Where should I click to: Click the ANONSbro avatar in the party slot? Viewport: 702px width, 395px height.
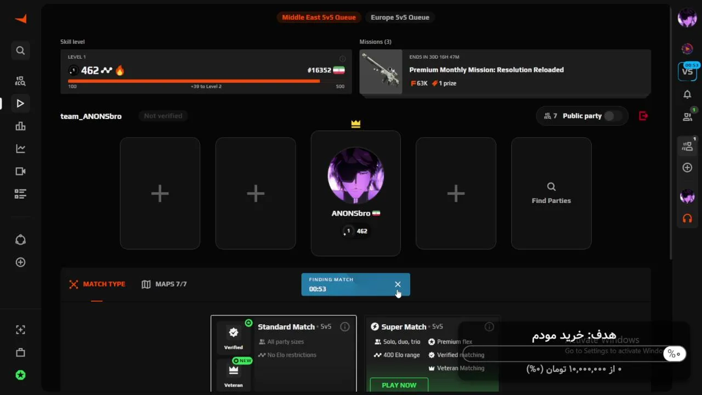pyautogui.click(x=355, y=175)
